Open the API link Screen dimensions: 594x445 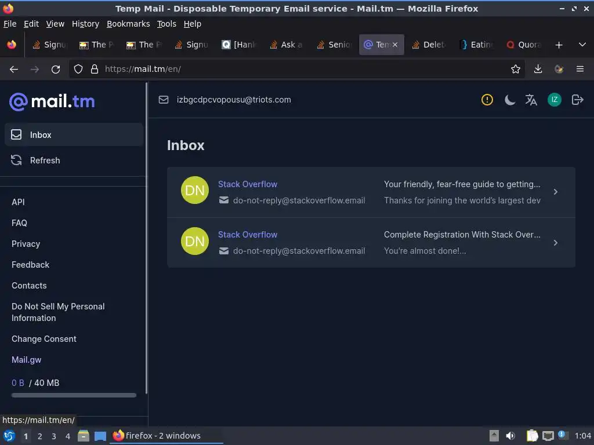tap(18, 202)
